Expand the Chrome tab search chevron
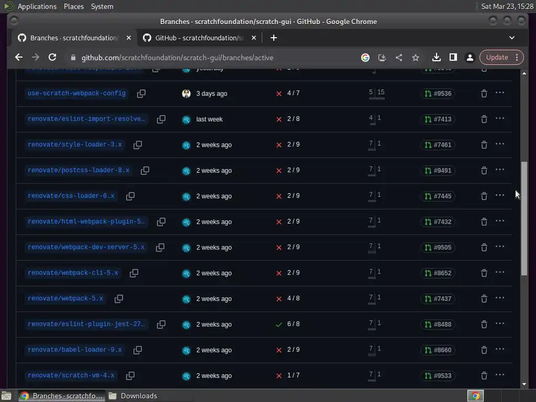The width and height of the screenshot is (536, 402). [512, 38]
